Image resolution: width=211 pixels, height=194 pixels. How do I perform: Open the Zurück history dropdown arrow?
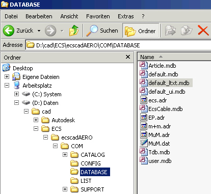point(39,31)
